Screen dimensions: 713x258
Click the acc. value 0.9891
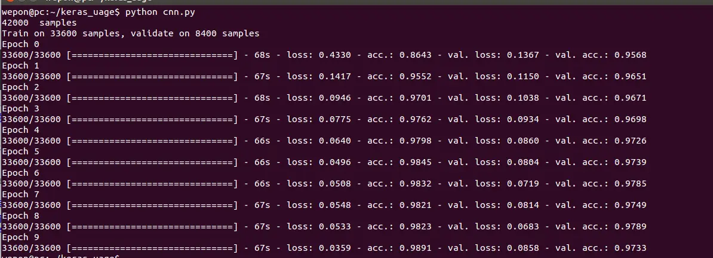pyautogui.click(x=416, y=248)
